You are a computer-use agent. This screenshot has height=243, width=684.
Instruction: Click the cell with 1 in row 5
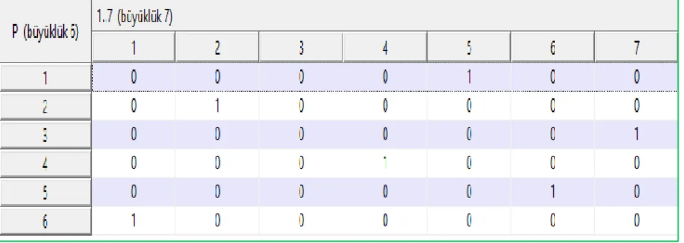[x=552, y=192]
